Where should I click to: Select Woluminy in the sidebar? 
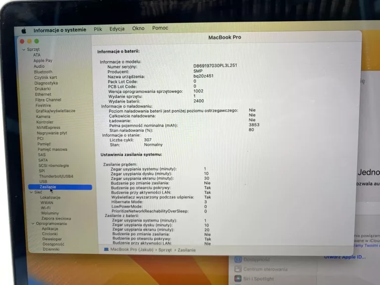tap(50, 213)
